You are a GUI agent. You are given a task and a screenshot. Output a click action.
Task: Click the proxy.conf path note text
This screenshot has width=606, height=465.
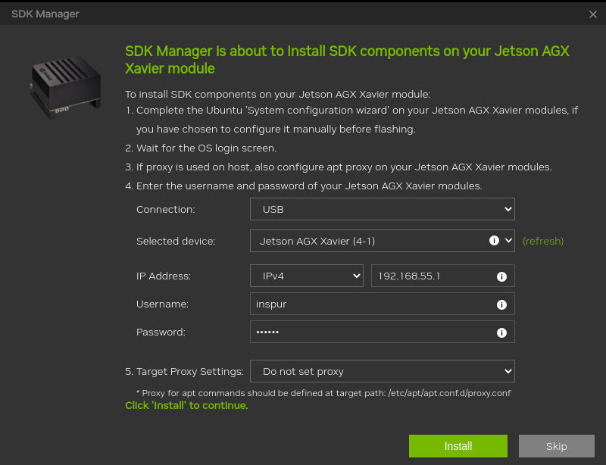pos(323,393)
